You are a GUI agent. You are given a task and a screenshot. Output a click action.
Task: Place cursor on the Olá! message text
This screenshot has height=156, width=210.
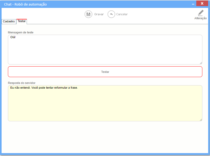click(x=13, y=37)
